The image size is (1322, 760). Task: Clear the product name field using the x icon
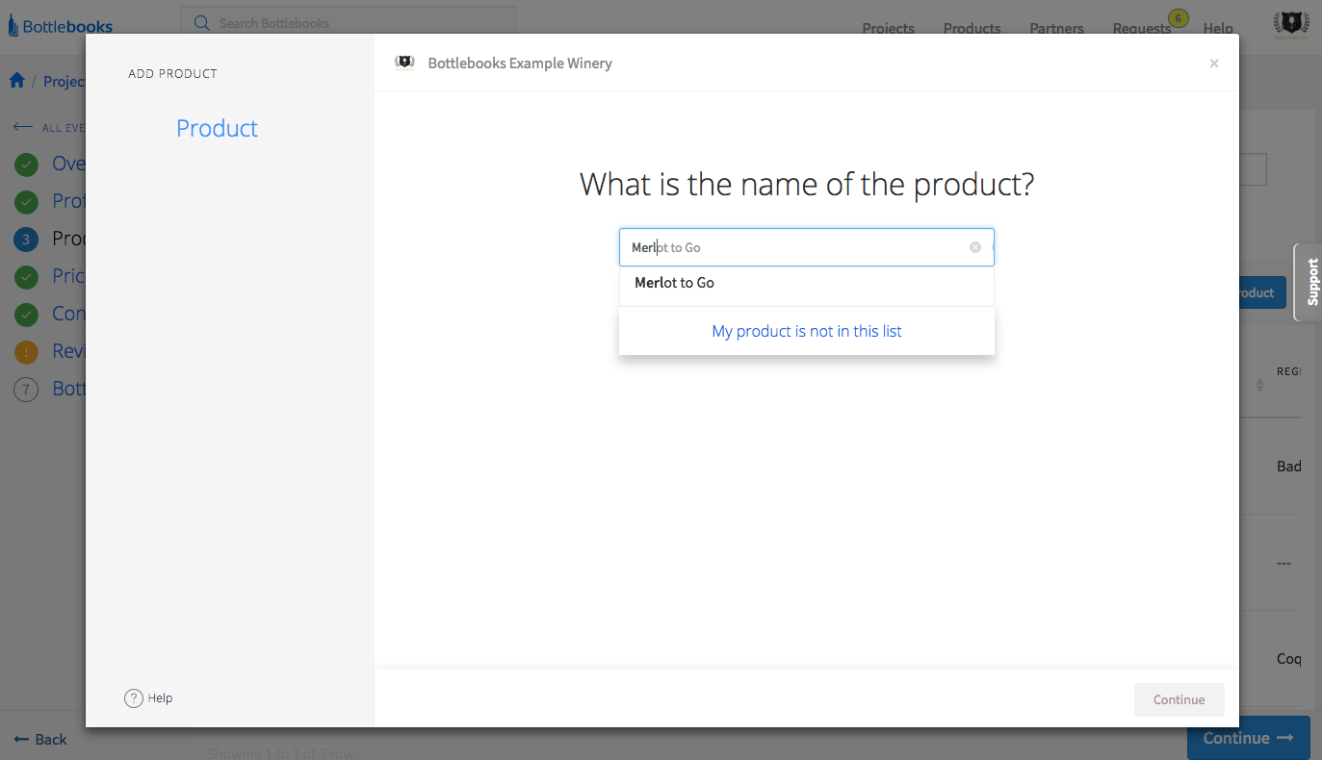tap(974, 247)
